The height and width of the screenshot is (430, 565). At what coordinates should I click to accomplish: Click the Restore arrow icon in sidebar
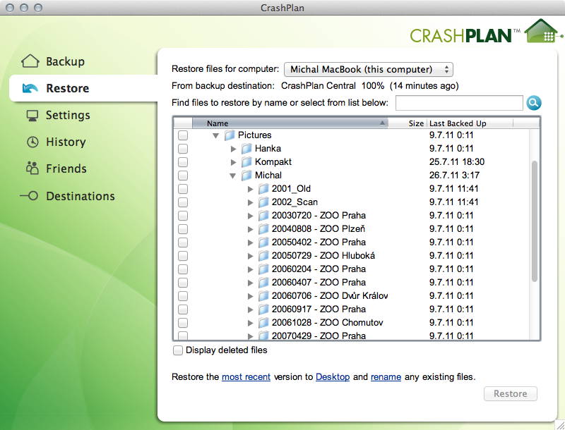pyautogui.click(x=30, y=88)
